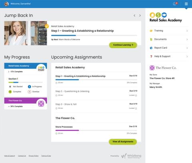Click the Retail Sales Academy logo
192x163 pixels.
pos(166,17)
